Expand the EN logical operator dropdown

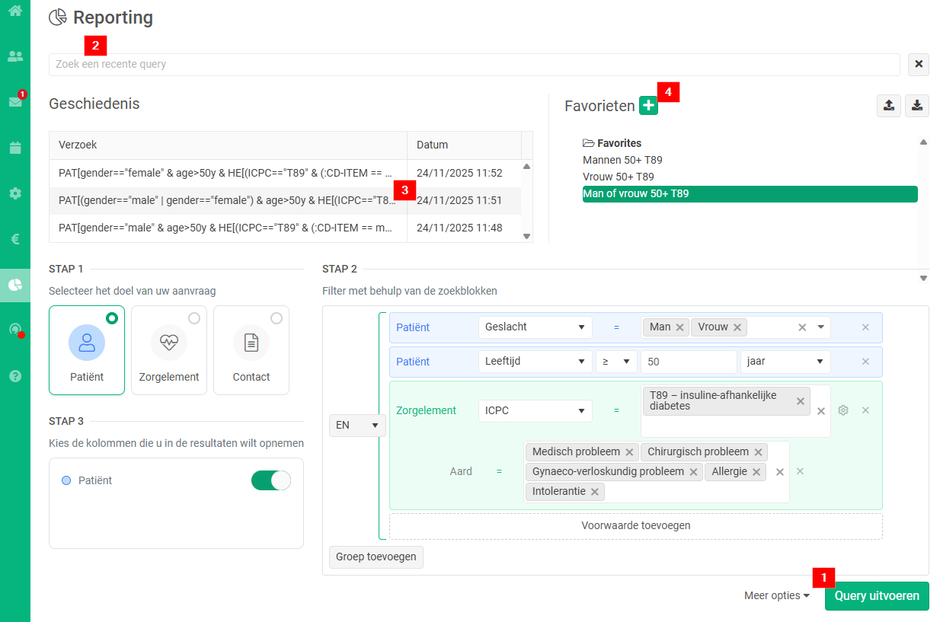357,426
